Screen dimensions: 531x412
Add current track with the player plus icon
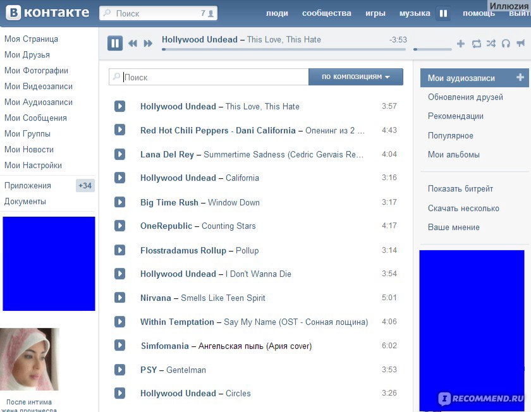click(x=461, y=44)
